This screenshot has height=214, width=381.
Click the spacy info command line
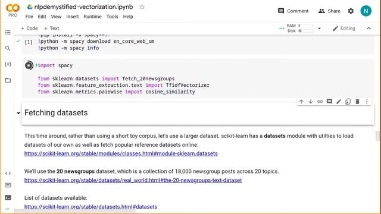tap(68, 48)
